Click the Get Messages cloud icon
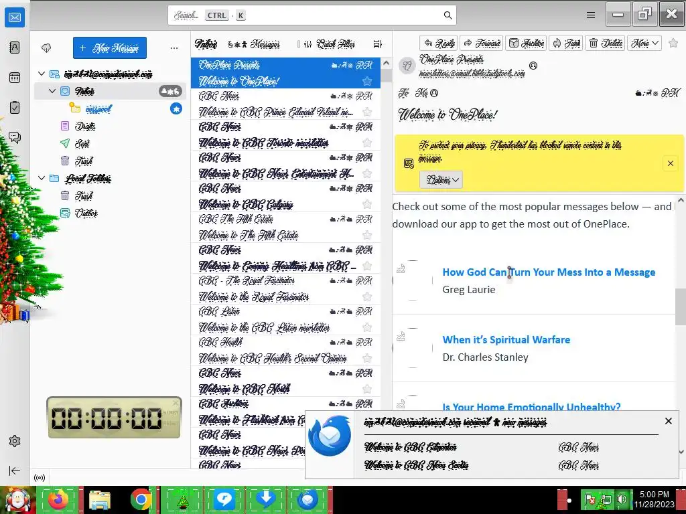The width and height of the screenshot is (686, 514). pos(46,48)
